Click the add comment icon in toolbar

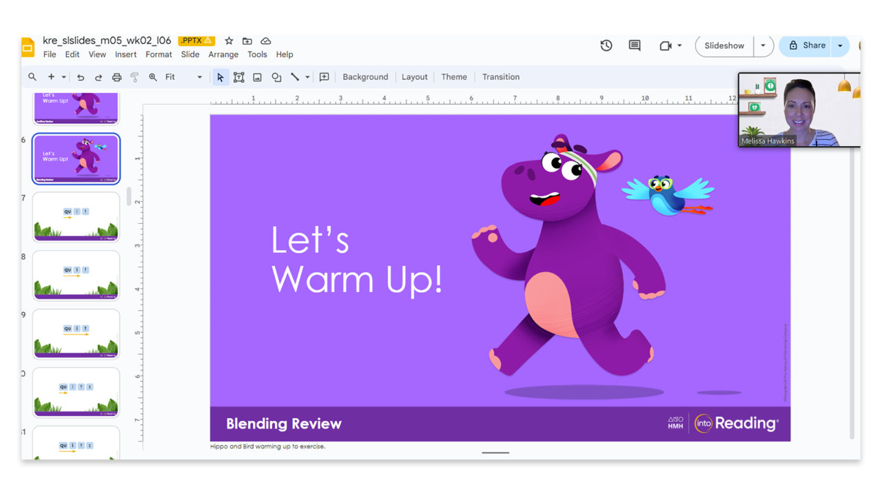(325, 77)
